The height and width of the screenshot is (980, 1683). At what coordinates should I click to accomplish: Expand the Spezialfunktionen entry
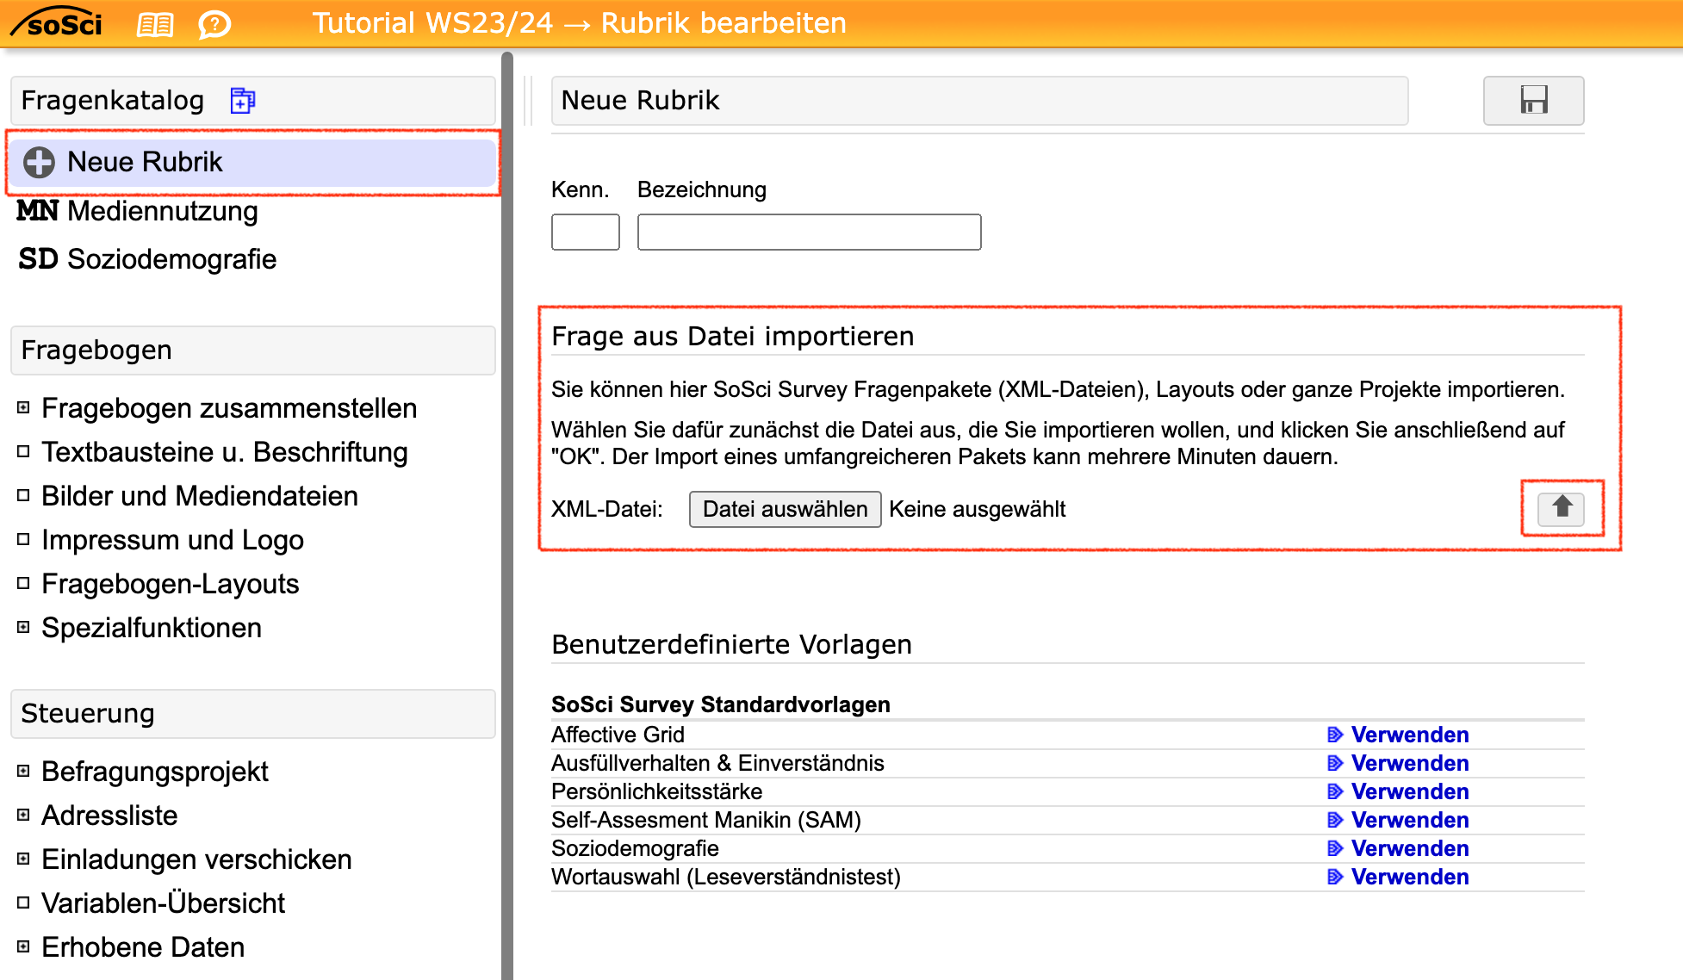(23, 627)
